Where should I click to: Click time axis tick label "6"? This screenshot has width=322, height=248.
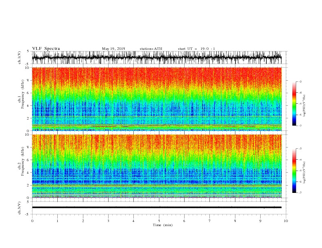(x=184, y=221)
